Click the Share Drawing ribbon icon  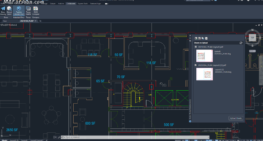pyautogui.click(x=3, y=11)
